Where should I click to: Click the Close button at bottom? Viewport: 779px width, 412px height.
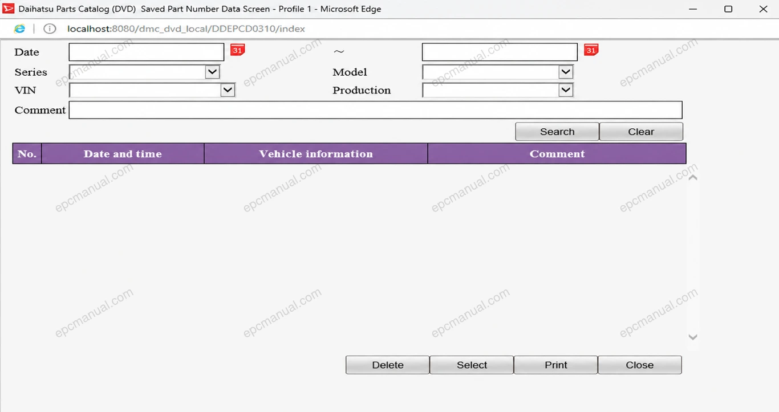(640, 365)
